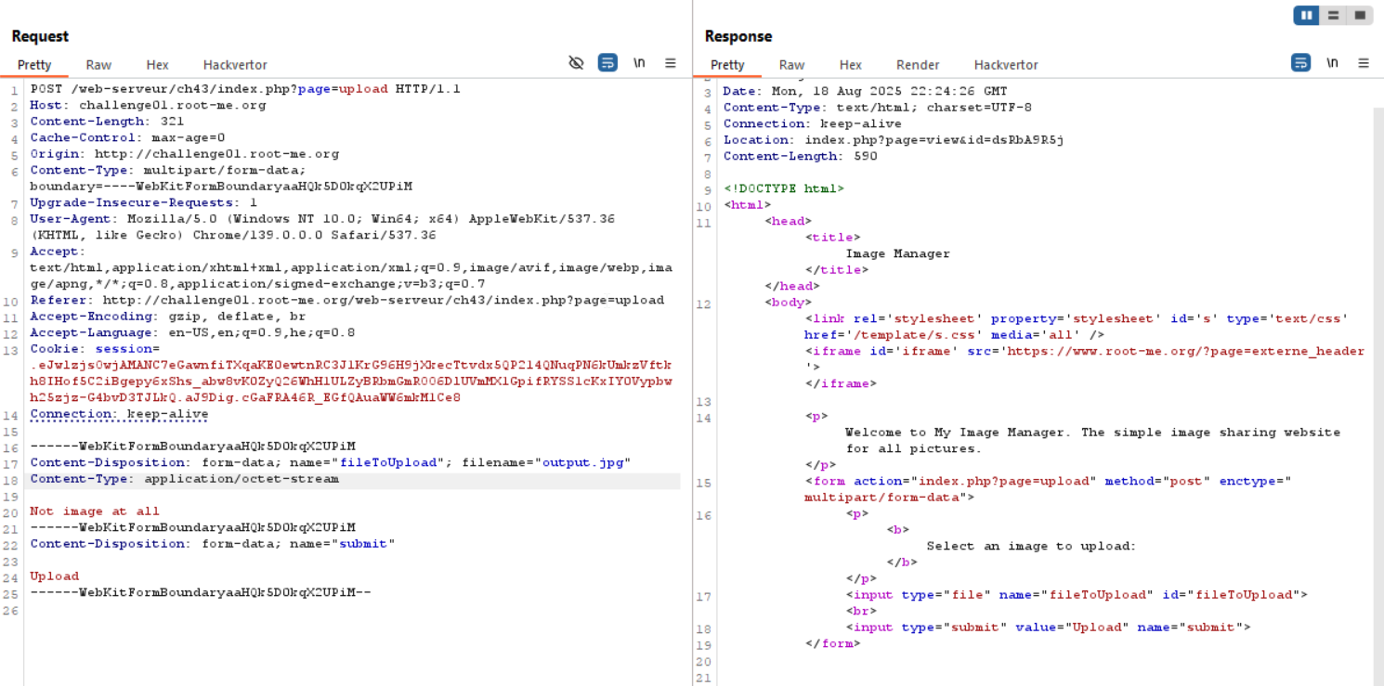Click the Content-Type application/octet-stream line in request
The image size is (1384, 686).
tap(184, 479)
